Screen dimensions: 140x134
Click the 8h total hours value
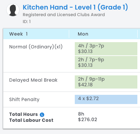81,114
